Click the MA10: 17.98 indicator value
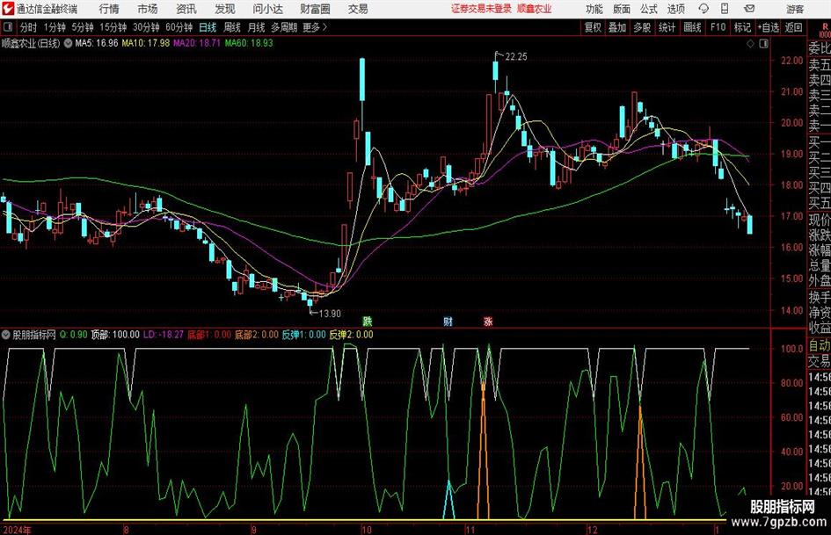Viewport: 831px width, 535px height. pyautogui.click(x=146, y=43)
